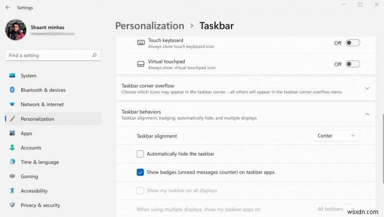The width and height of the screenshot is (384, 217).
Task: Open Gaming settings category
Action: pos(53,176)
